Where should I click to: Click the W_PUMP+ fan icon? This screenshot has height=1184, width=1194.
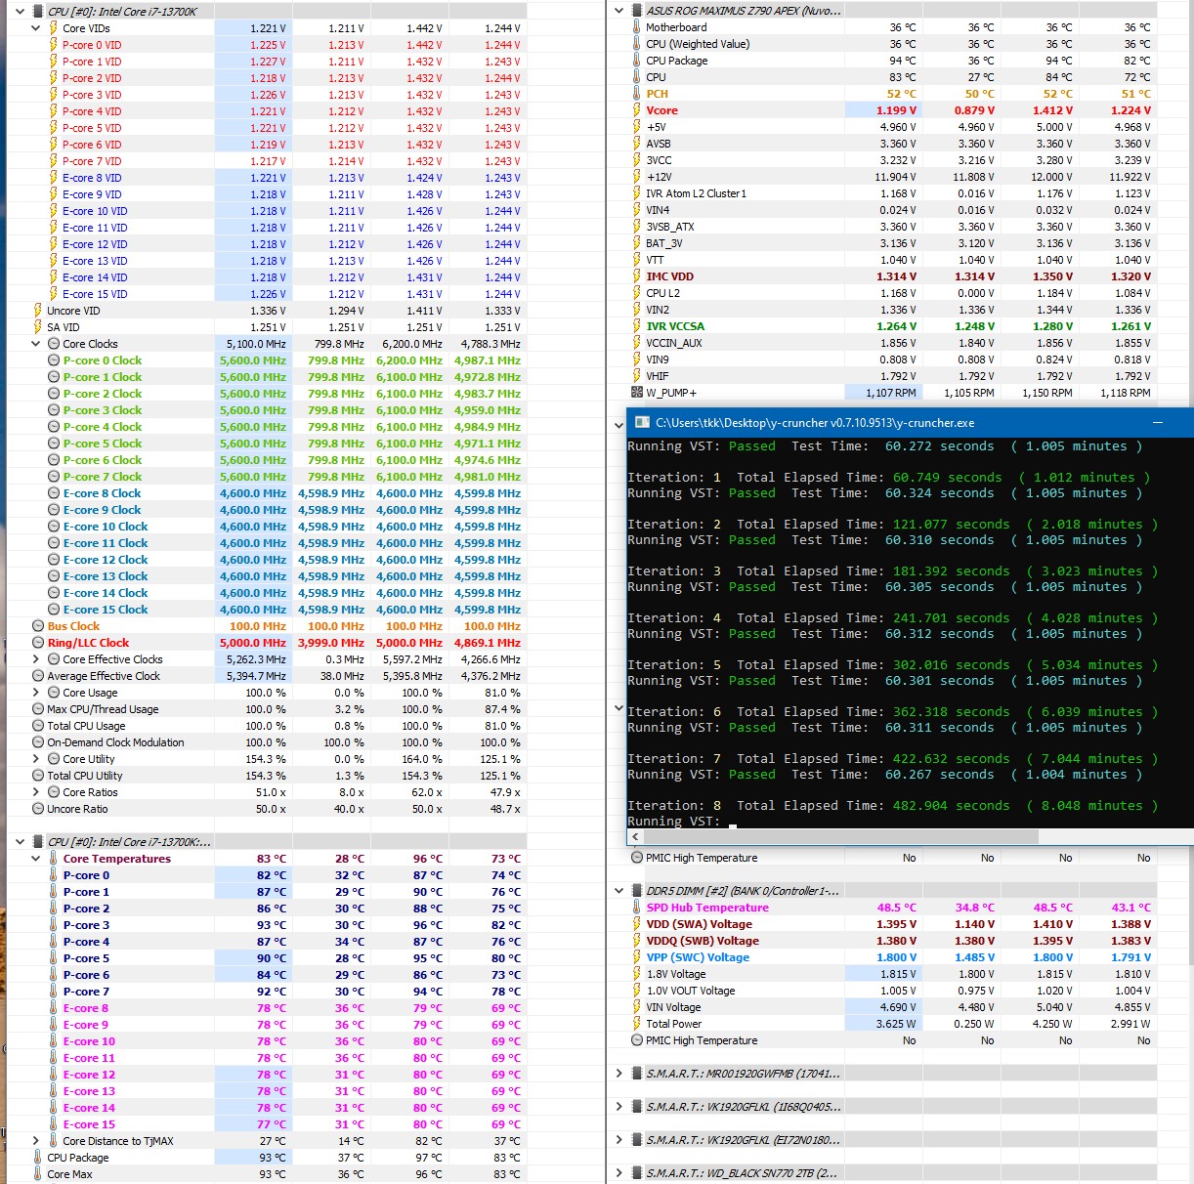point(637,393)
